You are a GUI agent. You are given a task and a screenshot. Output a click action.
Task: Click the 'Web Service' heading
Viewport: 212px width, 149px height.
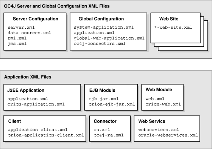pos(152,121)
